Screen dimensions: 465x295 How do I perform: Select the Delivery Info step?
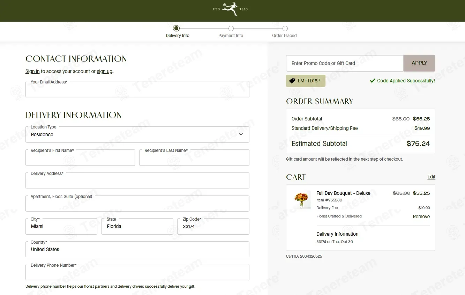[177, 29]
